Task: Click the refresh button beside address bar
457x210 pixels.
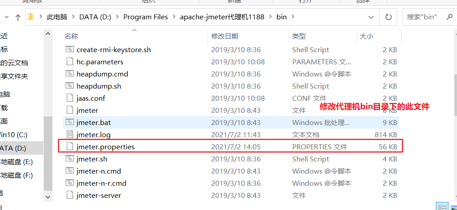Action: coord(388,17)
